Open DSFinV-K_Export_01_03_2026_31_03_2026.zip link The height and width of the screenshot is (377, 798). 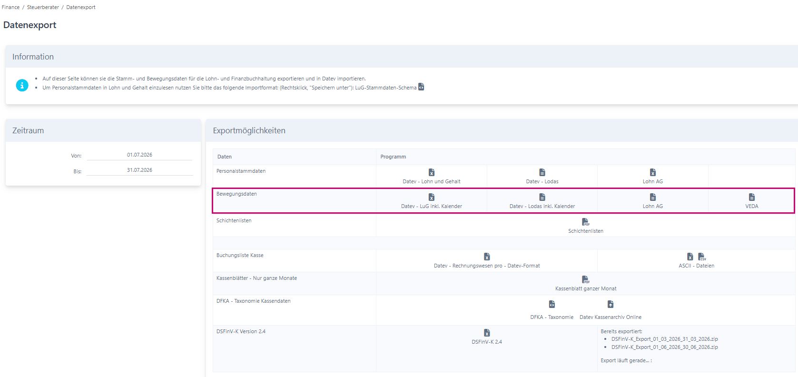(664, 339)
